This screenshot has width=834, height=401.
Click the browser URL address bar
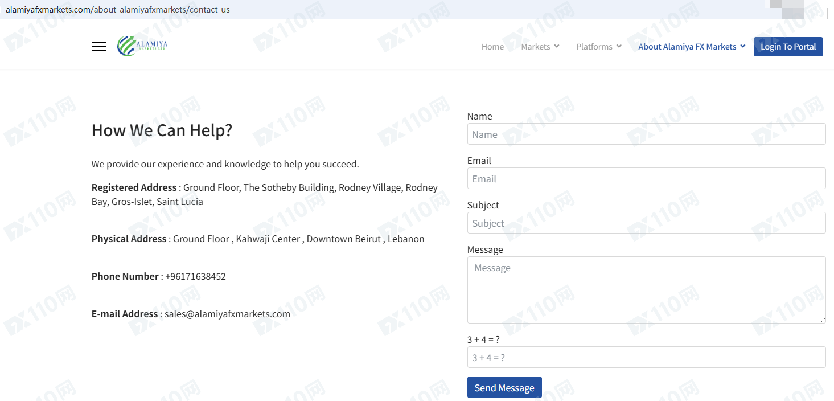pos(342,10)
